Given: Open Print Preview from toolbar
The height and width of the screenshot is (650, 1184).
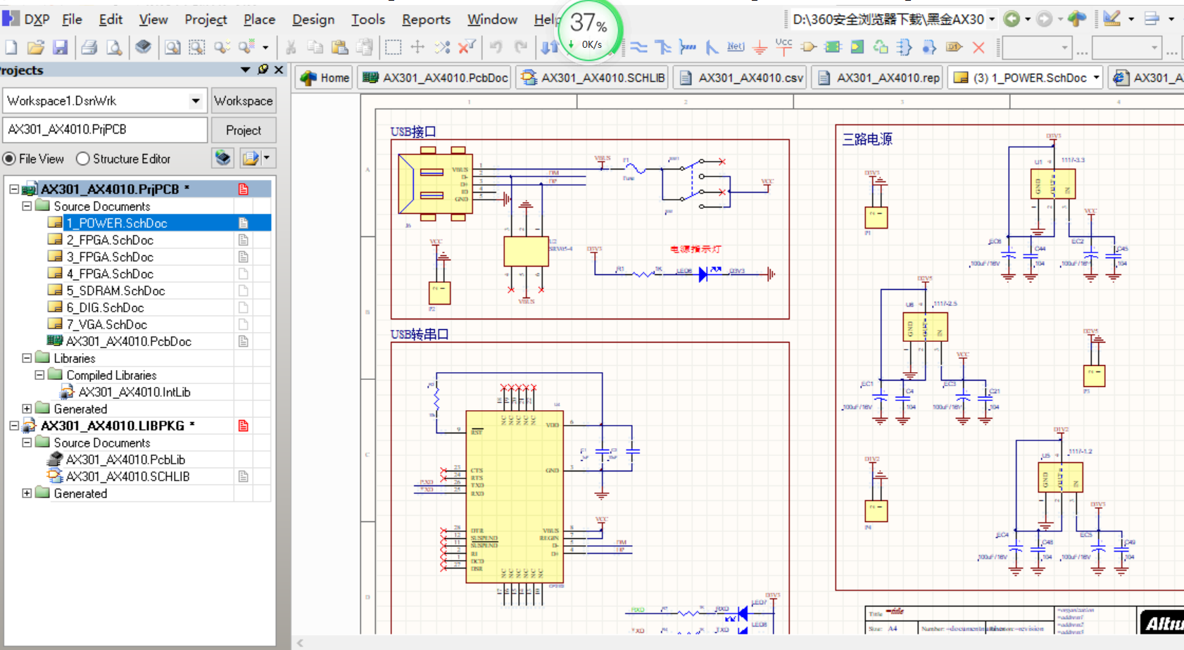Looking at the screenshot, I should pos(113,47).
